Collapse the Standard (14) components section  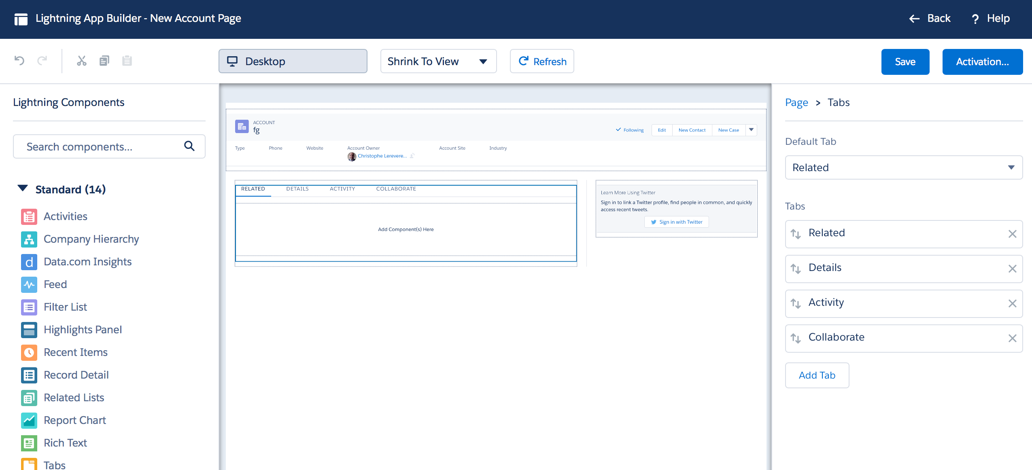[23, 188]
